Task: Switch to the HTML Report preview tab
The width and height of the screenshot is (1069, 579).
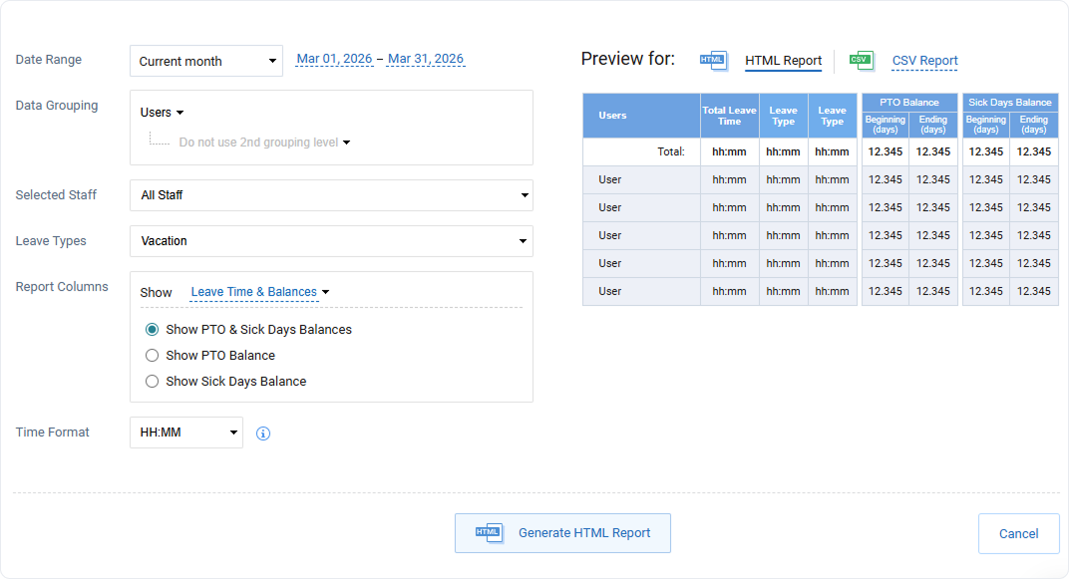Action: [783, 61]
